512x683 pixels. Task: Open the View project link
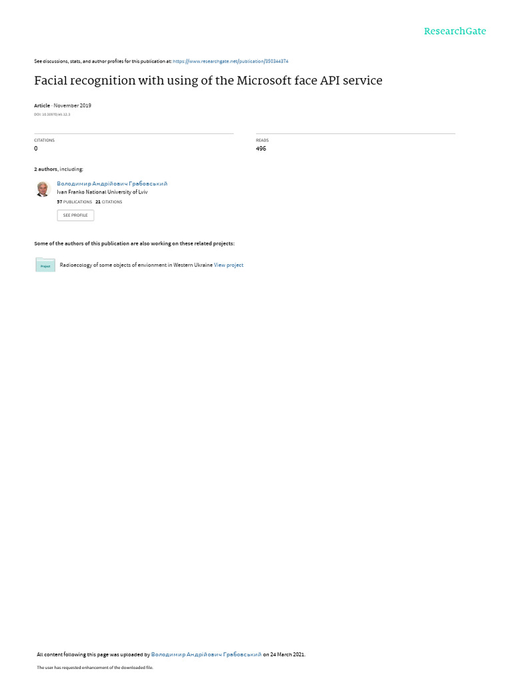(228, 265)
